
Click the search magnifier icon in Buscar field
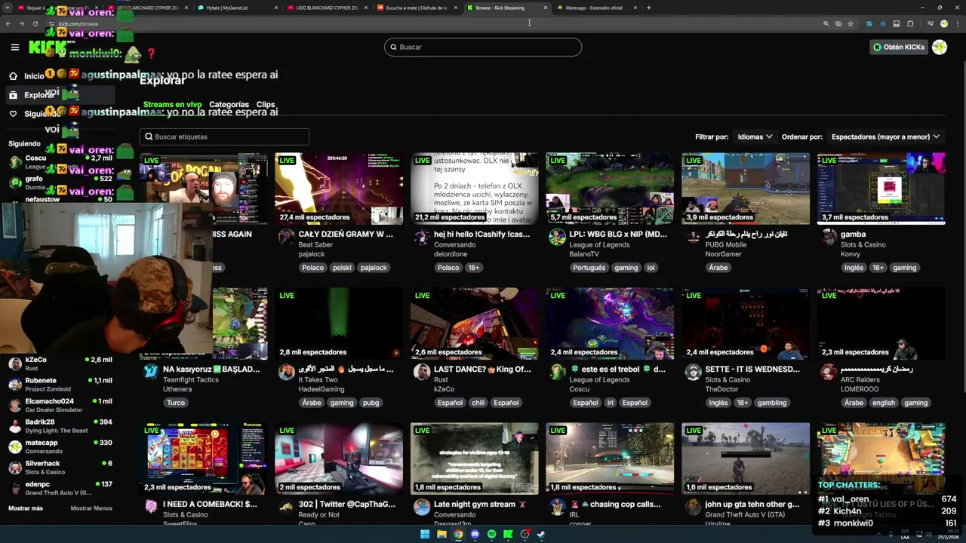(393, 47)
